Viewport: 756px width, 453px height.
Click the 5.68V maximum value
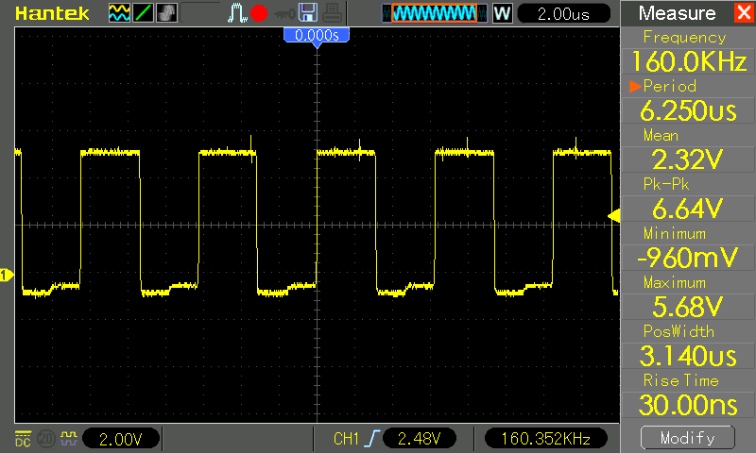[x=689, y=307]
